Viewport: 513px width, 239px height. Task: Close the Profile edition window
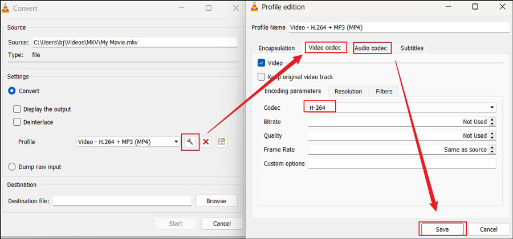coord(503,6)
